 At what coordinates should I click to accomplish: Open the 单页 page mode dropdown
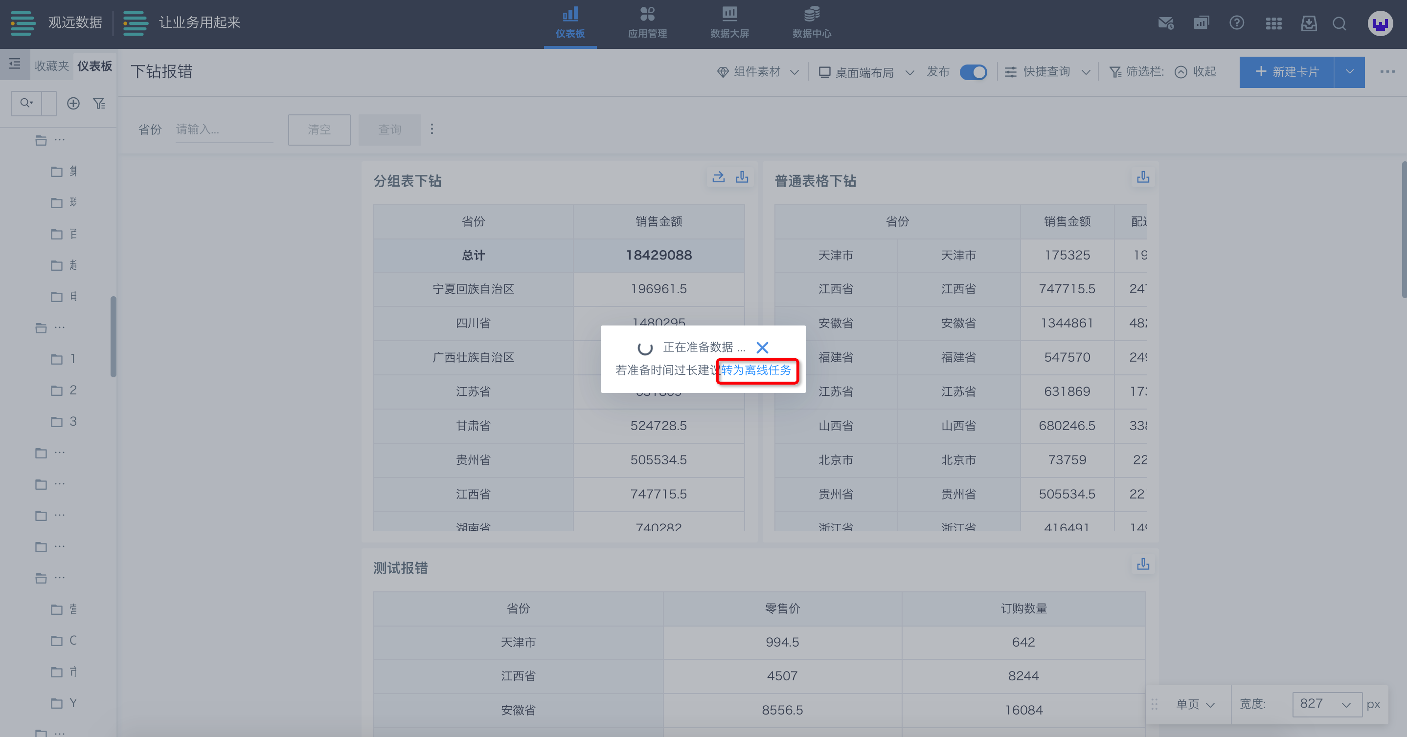(1195, 704)
